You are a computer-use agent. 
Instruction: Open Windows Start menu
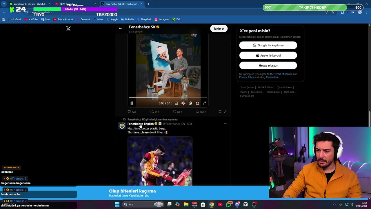117,204
